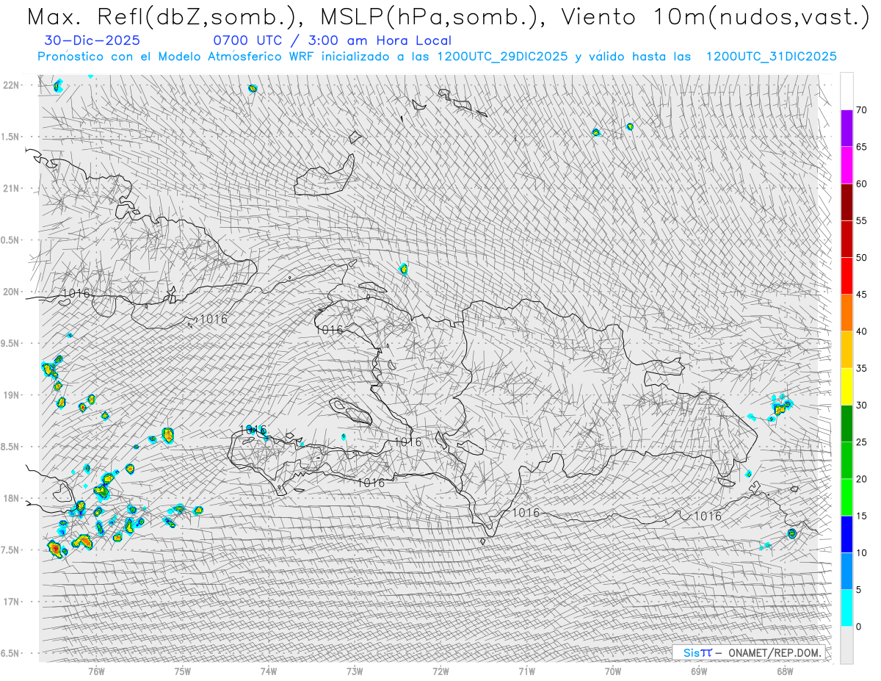This screenshot has height=681, width=881.
Task: Click the '65' value on the colorbar
Action: click(x=861, y=147)
